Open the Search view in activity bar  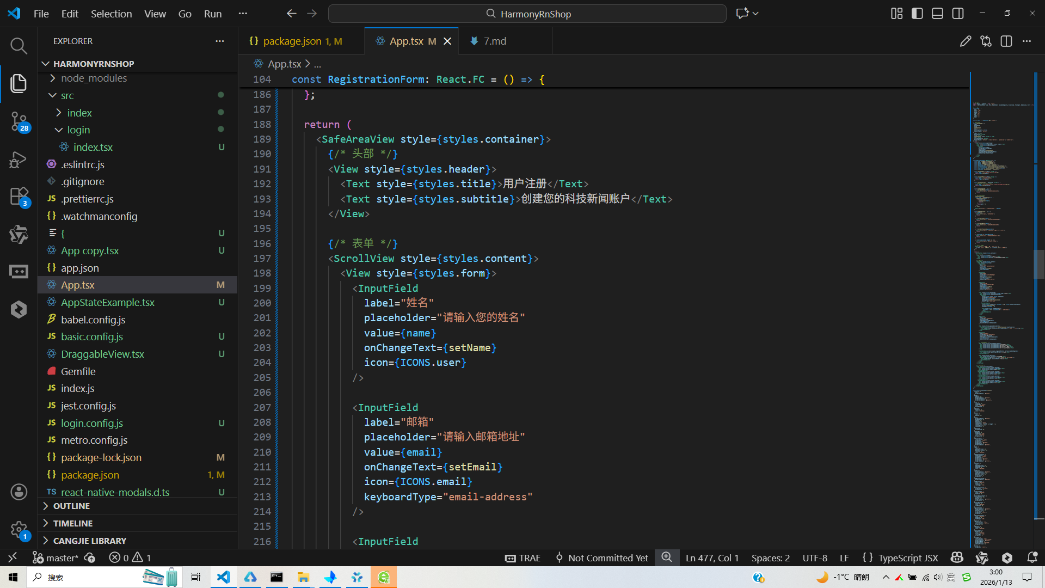(x=19, y=46)
